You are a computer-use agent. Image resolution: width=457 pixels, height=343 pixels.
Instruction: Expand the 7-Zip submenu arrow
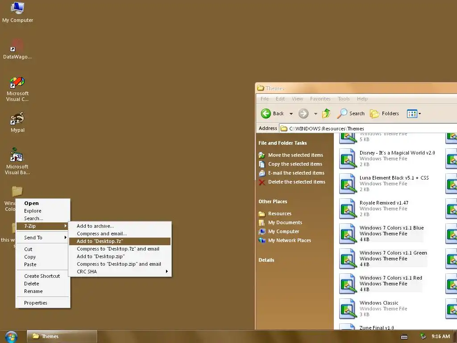point(66,226)
